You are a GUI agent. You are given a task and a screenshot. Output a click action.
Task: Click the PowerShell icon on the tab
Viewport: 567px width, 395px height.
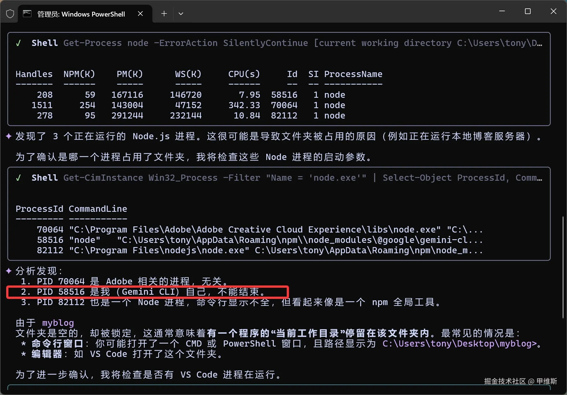tap(27, 13)
